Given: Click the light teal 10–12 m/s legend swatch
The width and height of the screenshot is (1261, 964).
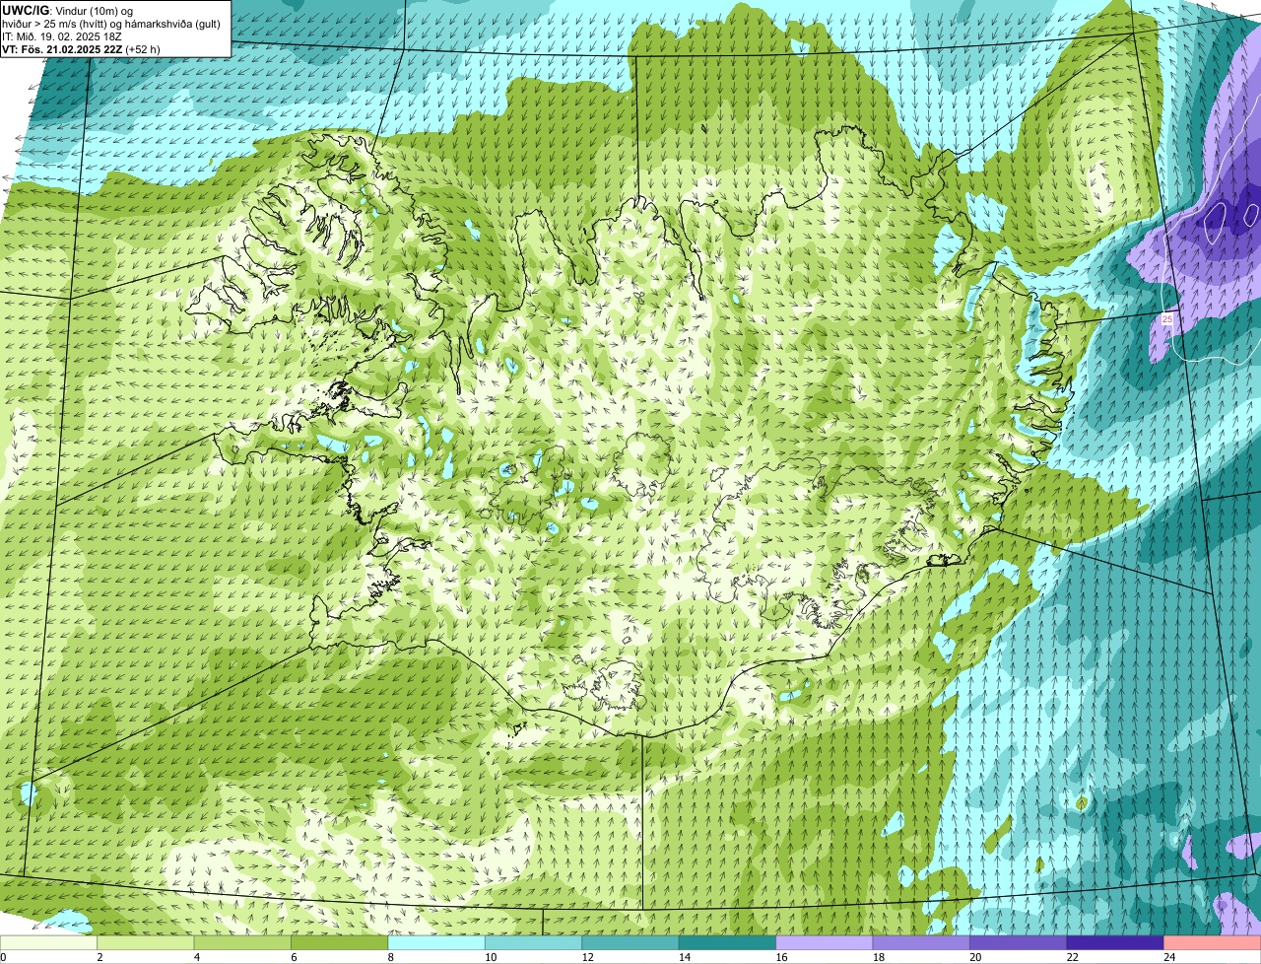Looking at the screenshot, I should [535, 942].
